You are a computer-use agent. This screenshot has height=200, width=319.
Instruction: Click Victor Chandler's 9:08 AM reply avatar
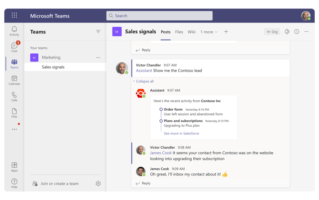coord(141,150)
